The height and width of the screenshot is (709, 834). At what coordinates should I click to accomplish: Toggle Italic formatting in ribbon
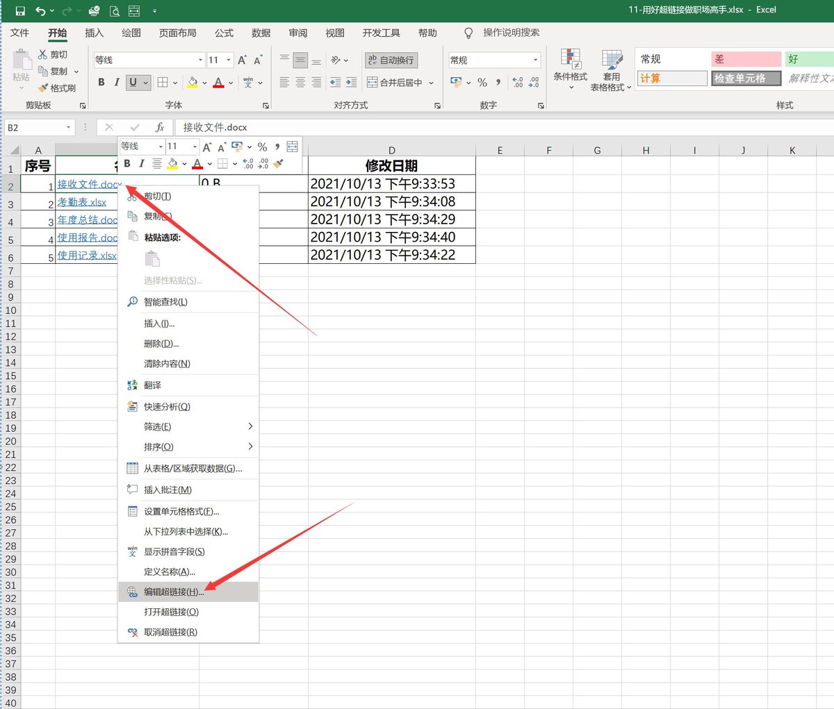coord(117,83)
